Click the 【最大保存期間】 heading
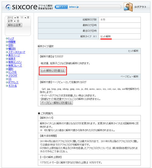 coord(48,136)
